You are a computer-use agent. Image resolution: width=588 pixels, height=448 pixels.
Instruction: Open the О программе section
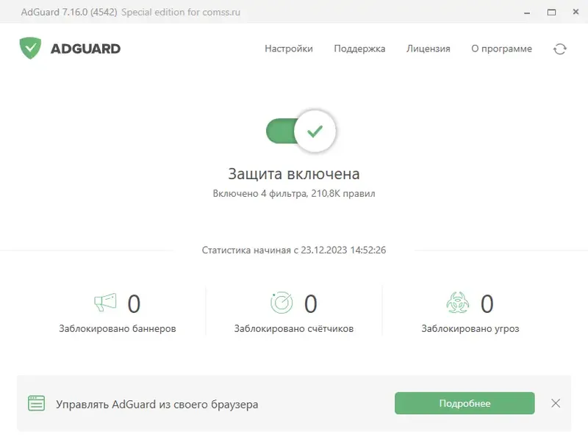(x=501, y=48)
